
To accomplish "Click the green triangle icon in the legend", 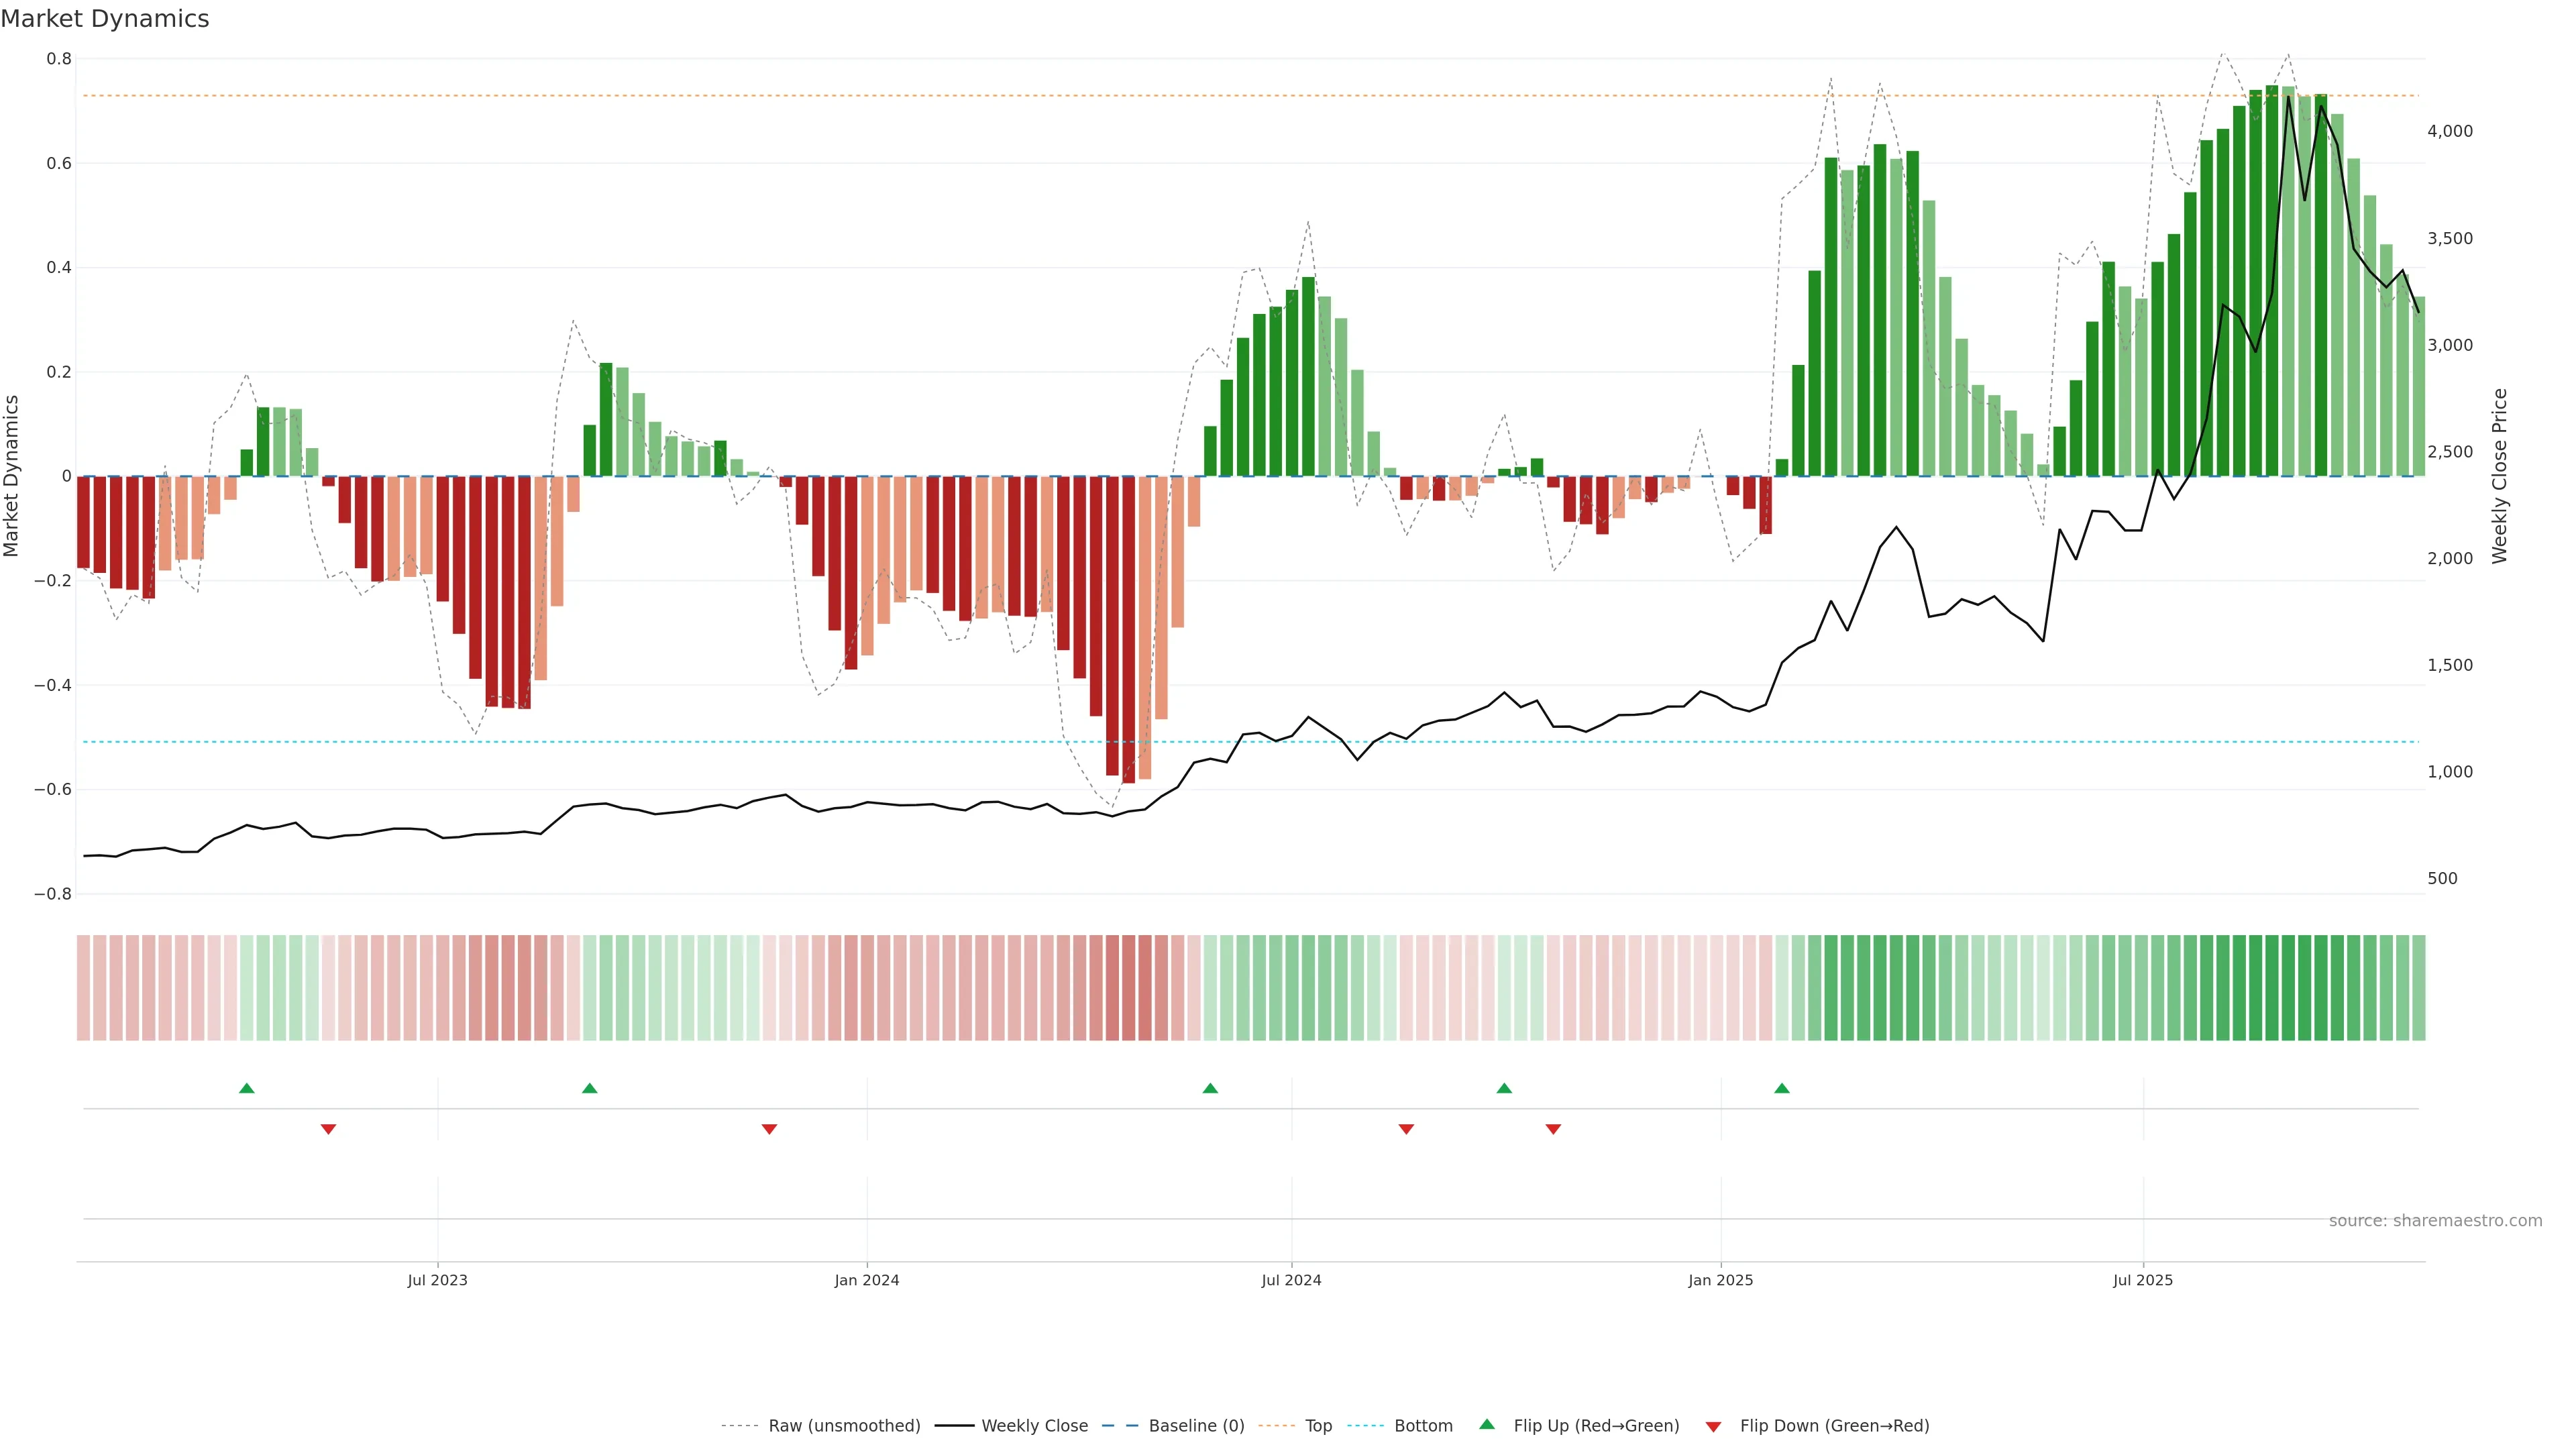I will 1487,1424.
